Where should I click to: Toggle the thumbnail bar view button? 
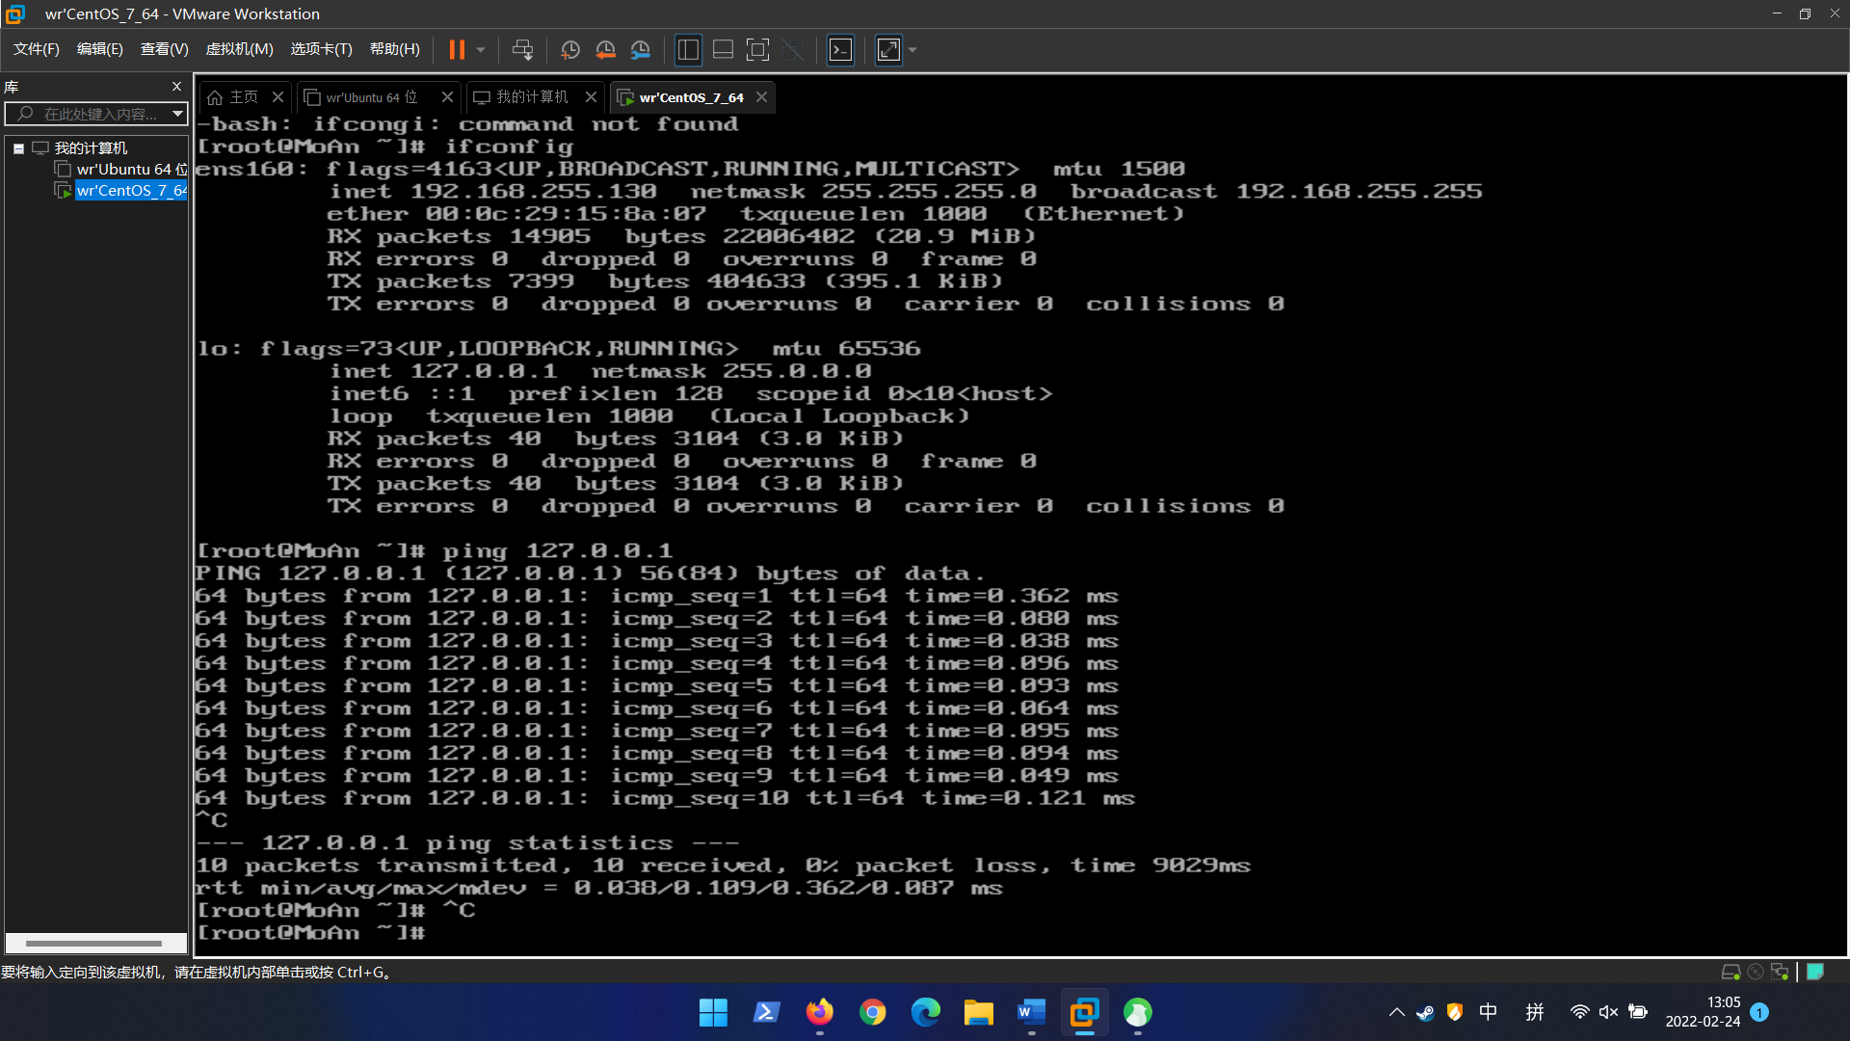(x=723, y=50)
